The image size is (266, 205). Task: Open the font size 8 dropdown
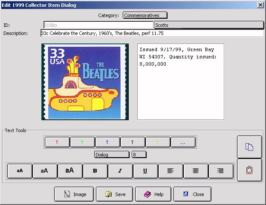(x=139, y=154)
